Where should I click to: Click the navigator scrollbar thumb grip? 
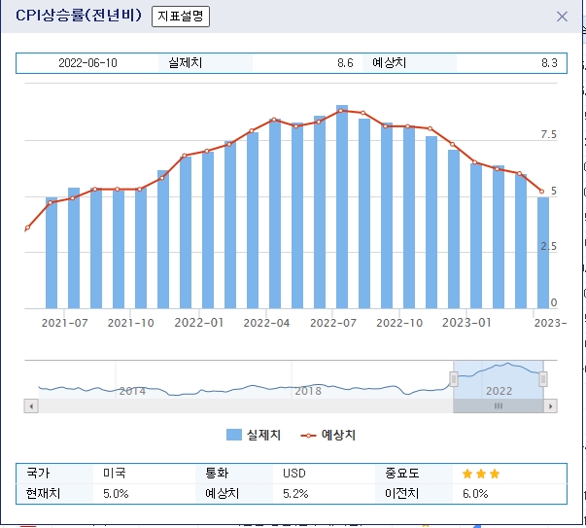tap(499, 406)
